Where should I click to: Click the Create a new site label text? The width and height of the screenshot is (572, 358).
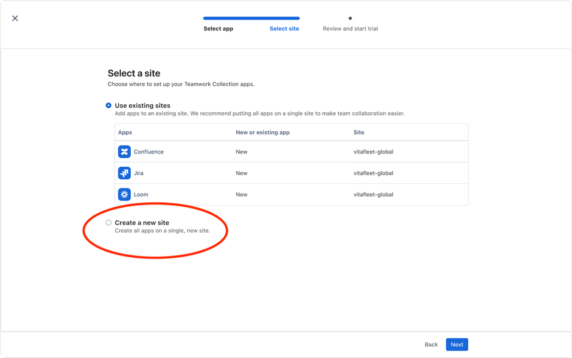pyautogui.click(x=142, y=222)
